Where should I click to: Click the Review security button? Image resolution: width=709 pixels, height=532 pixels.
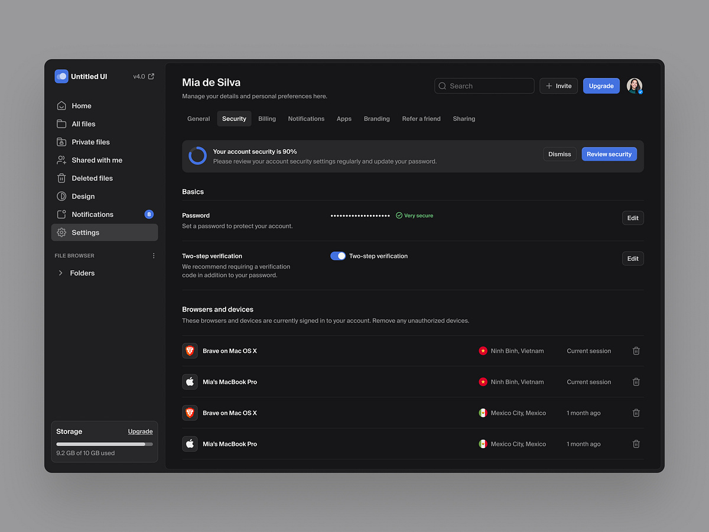609,154
